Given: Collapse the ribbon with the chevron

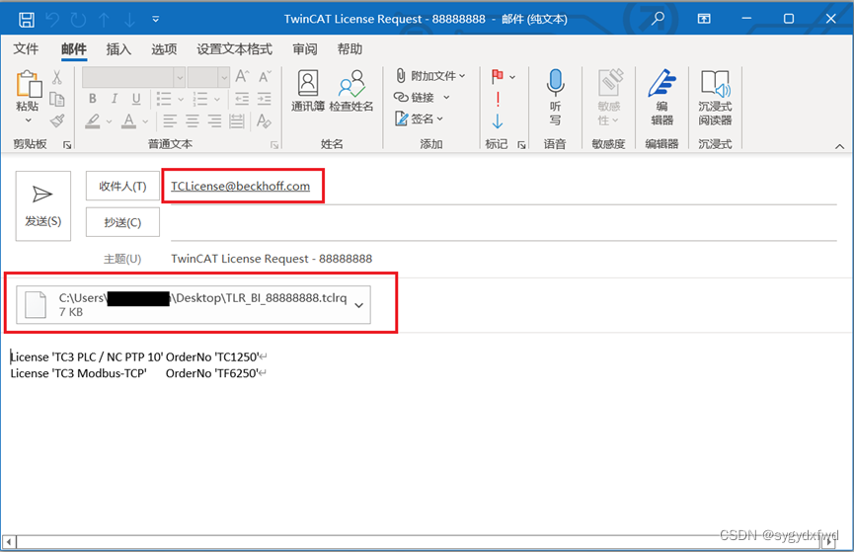Looking at the screenshot, I should pos(840,146).
